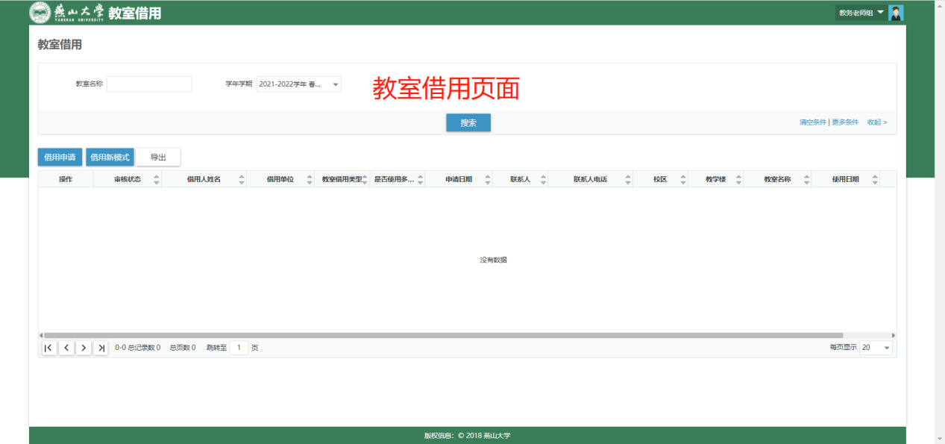945x444 pixels.
Task: Go to next page of results
Action: (x=84, y=348)
